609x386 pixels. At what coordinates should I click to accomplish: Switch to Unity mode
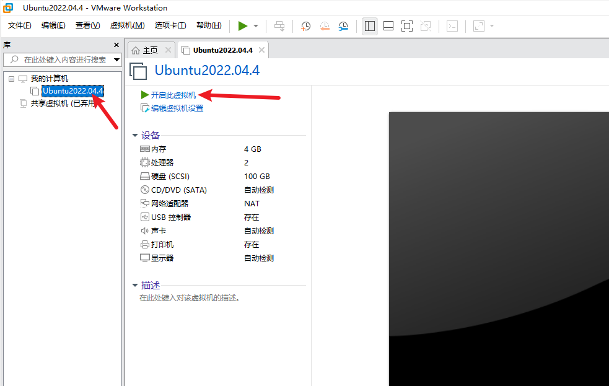426,26
